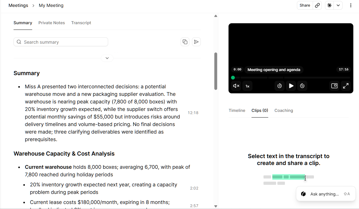Copy the summary with the copy icon

(185, 42)
